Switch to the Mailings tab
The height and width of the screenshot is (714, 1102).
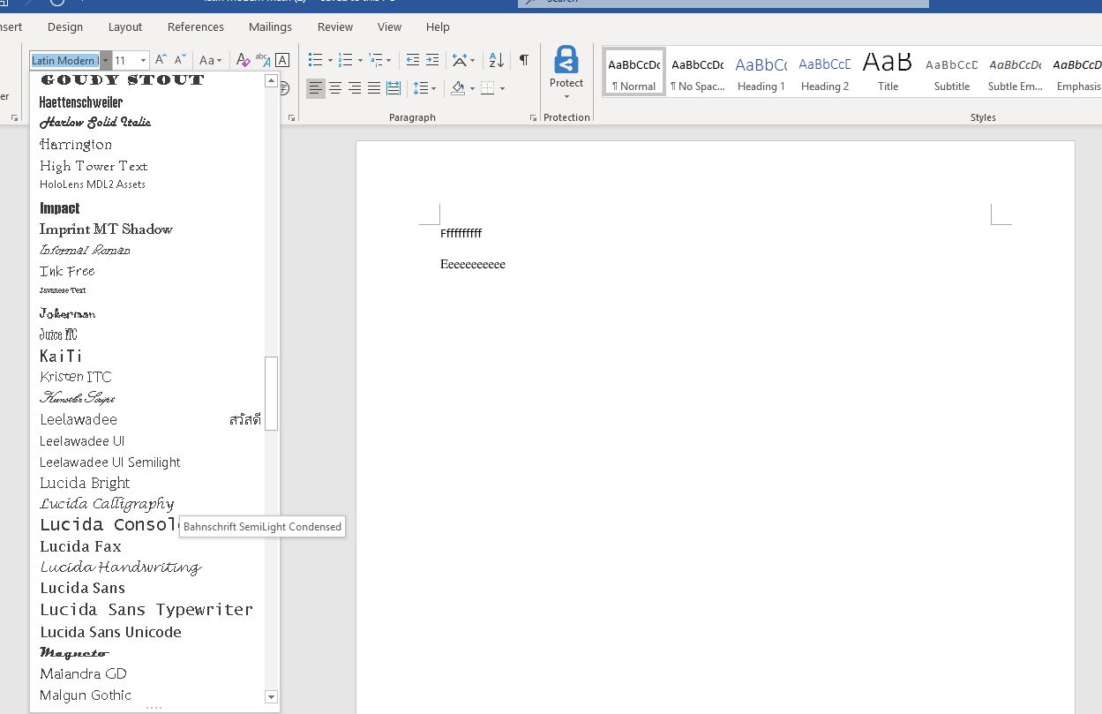270,27
